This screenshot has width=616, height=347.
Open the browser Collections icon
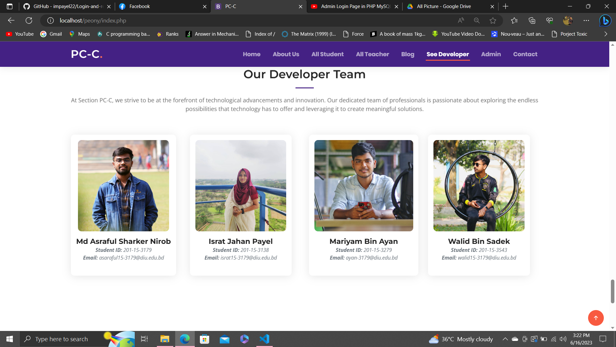click(532, 21)
